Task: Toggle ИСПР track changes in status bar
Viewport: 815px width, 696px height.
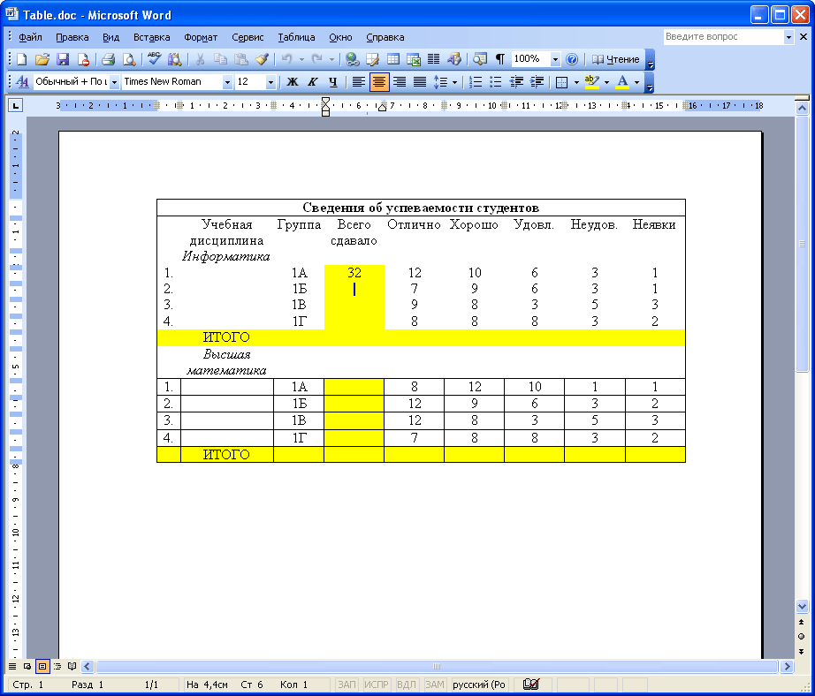Action: point(377,685)
